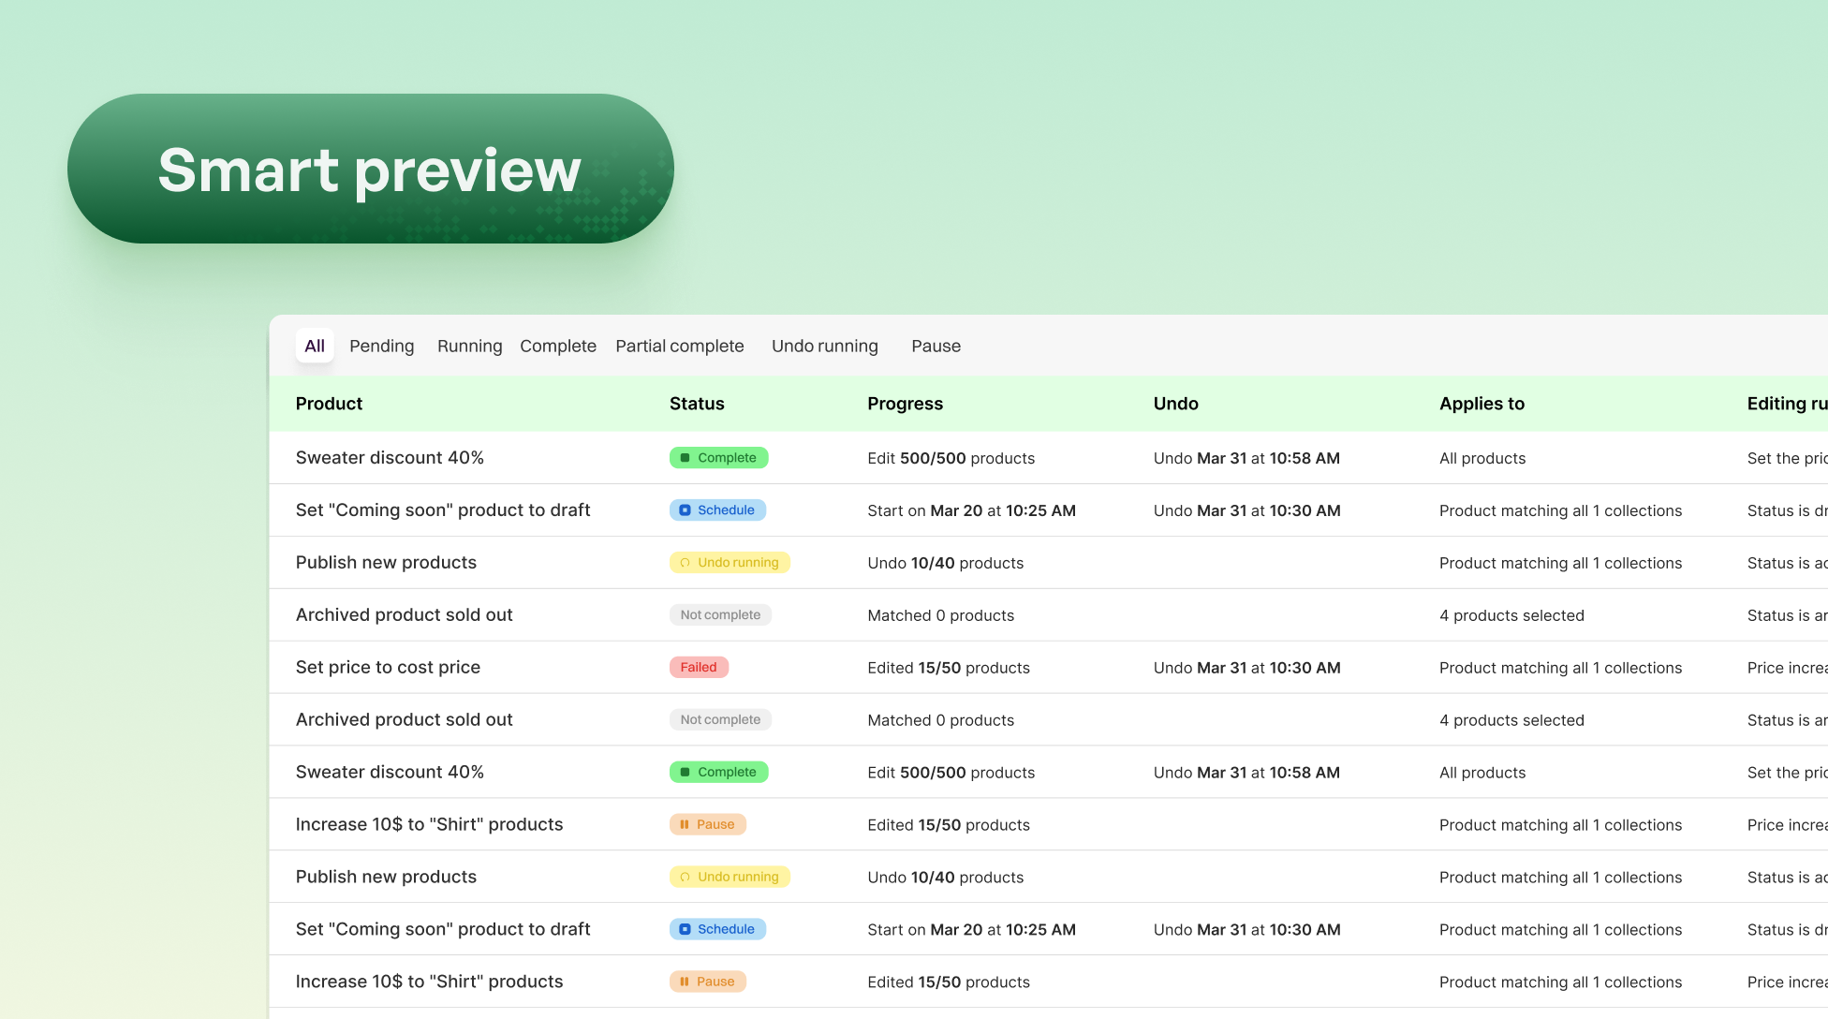Switch to the Pending tab
The image size is (1828, 1019).
pyautogui.click(x=381, y=346)
